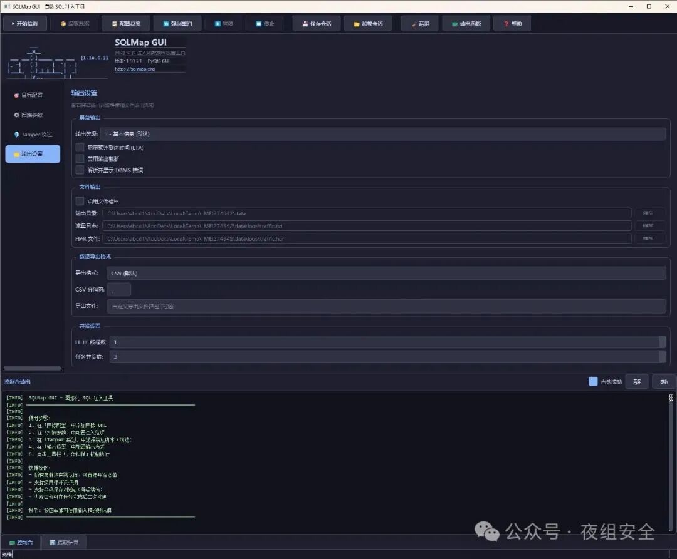Click the first console button next to auto-scroll
Screen dimensions: 677x559
[x=637, y=382]
